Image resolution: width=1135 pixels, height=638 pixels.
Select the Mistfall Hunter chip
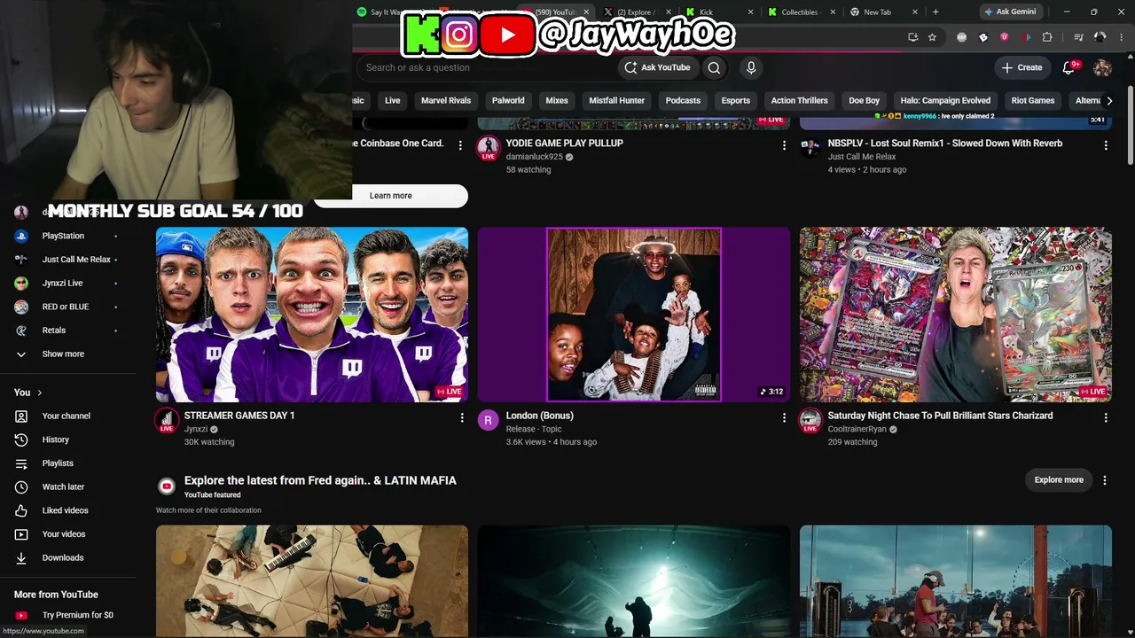pos(617,100)
